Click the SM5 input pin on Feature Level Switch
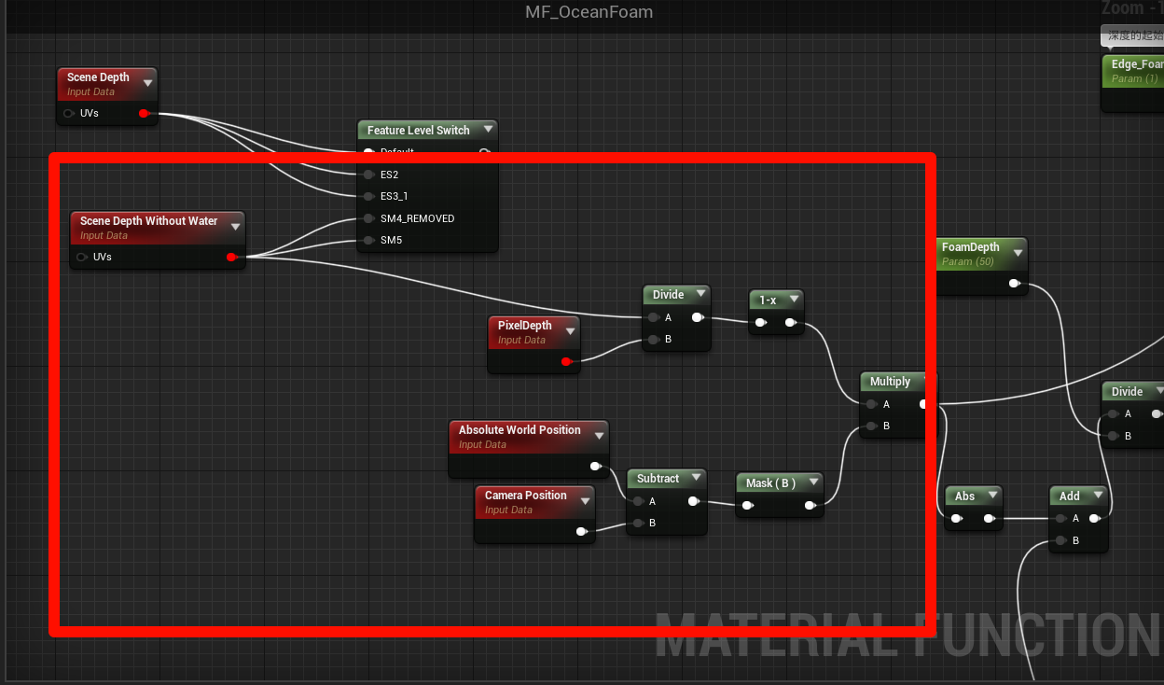Viewport: 1164px width, 685px height. [x=369, y=240]
